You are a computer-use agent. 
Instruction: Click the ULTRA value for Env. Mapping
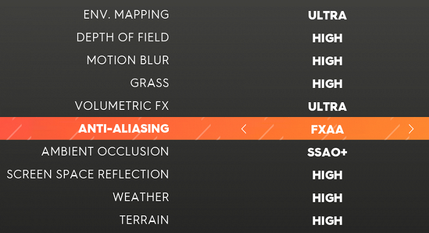click(x=327, y=15)
